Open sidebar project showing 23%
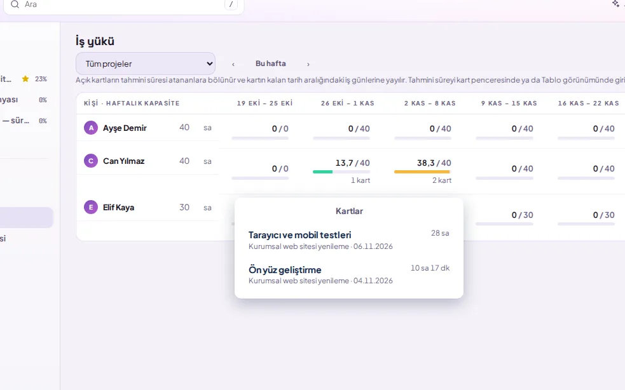The image size is (625, 390). [x=24, y=79]
